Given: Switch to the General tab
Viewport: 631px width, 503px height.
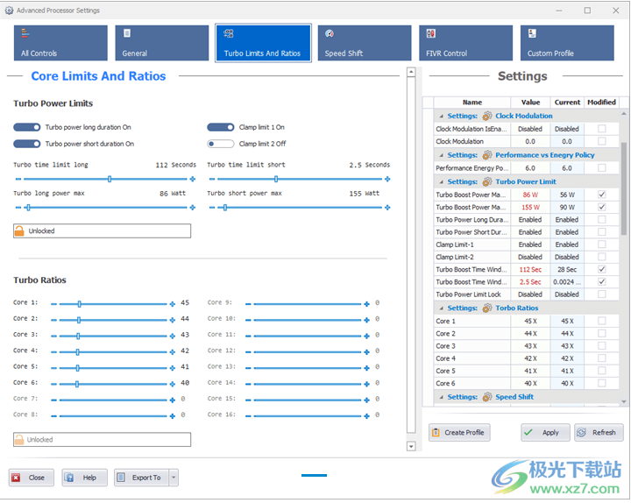Looking at the screenshot, I should coord(162,43).
